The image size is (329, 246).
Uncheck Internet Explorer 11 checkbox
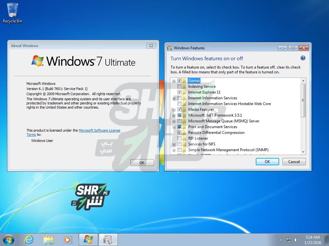[179, 92]
